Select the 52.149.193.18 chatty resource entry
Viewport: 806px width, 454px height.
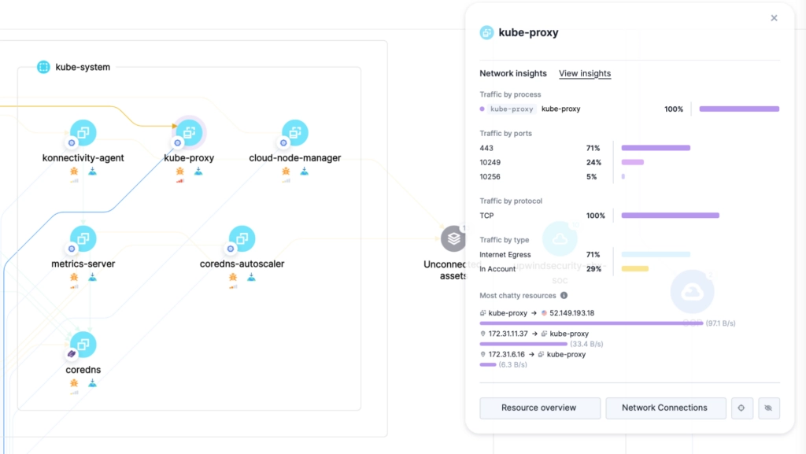pyautogui.click(x=571, y=313)
